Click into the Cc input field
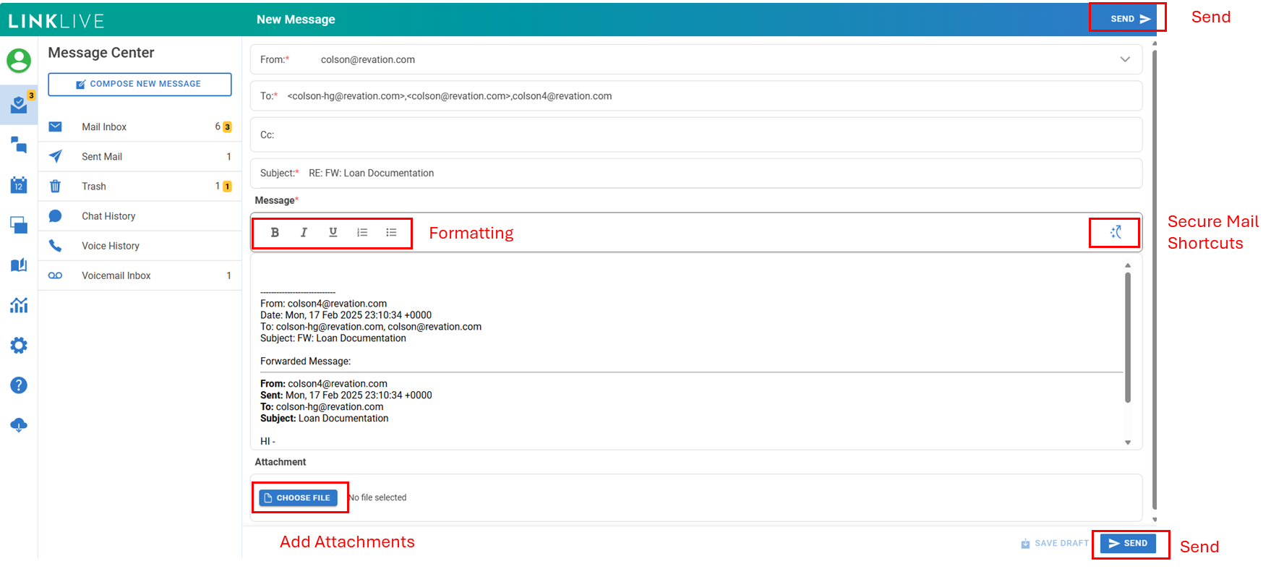The height and width of the screenshot is (569, 1271). (x=694, y=135)
